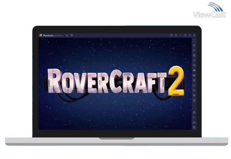Minimize the BlueStacks window

tap(180, 35)
